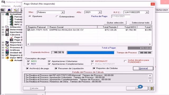Viewport: 169px width, 95px height.
Task: Toggle the RCV checkbox
Action: 28,64
